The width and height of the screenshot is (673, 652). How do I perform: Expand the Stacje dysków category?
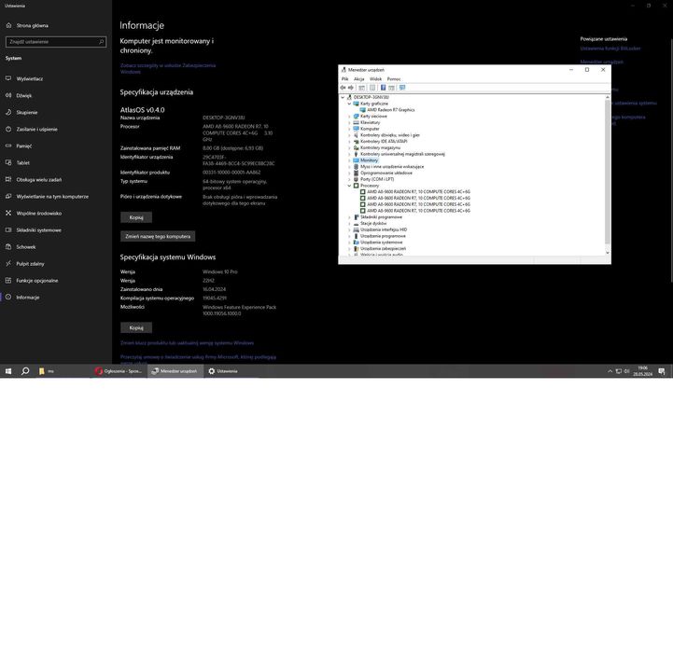point(349,224)
